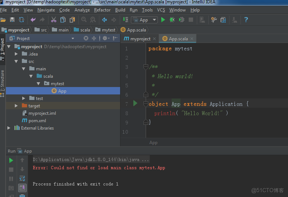The height and width of the screenshot is (197, 288).
Task: Start debugging with the Debug bug icon
Action: (172, 20)
